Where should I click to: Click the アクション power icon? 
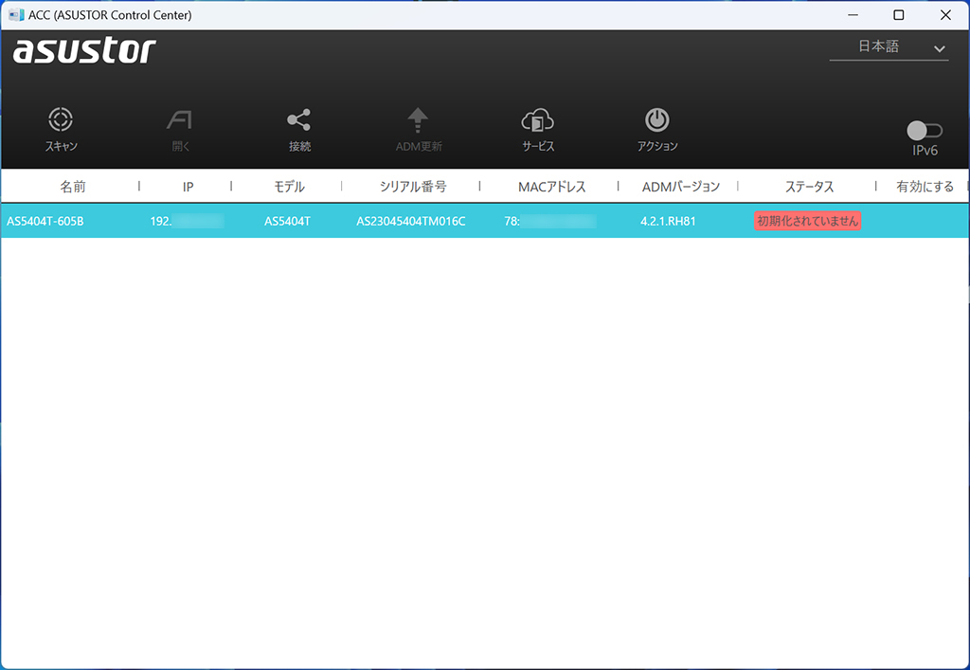[x=657, y=119]
